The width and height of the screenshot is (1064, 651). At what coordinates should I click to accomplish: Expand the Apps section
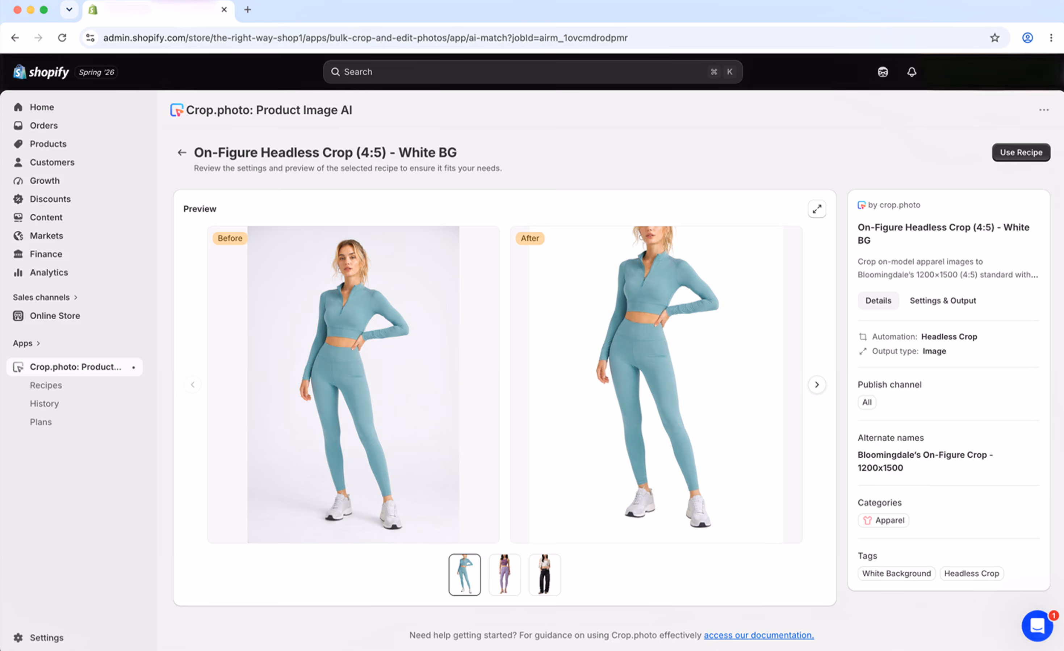(26, 343)
